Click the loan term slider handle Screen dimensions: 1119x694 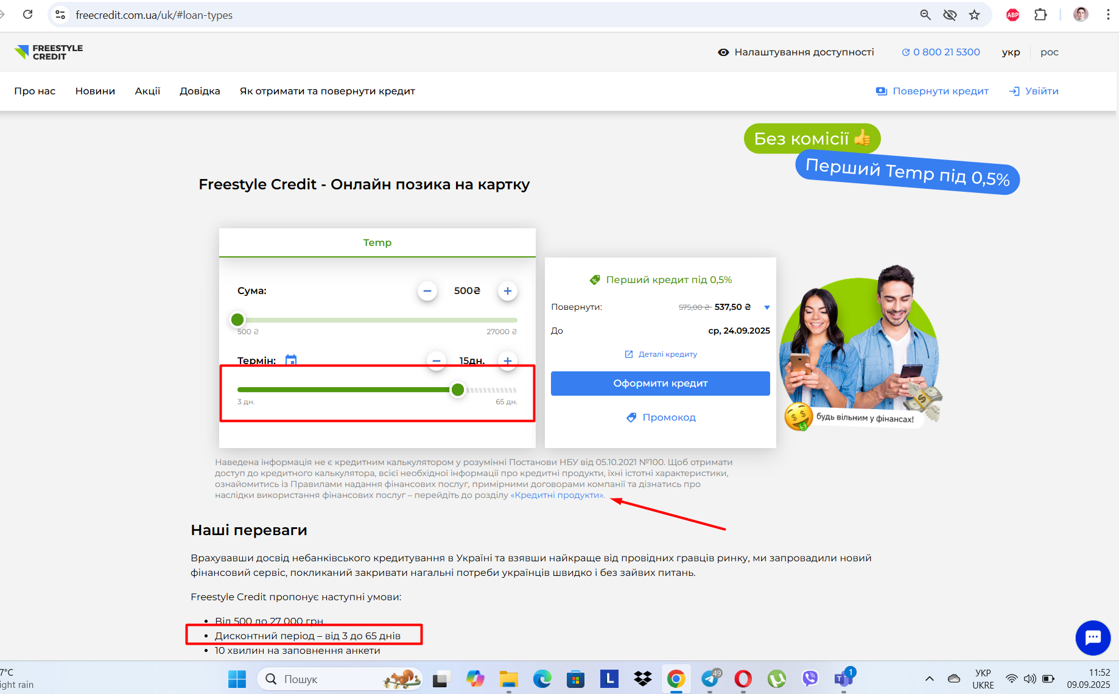458,390
